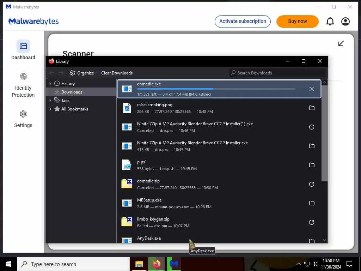Go back in Library window
Viewport: 361px width, 271px height.
[52, 73]
